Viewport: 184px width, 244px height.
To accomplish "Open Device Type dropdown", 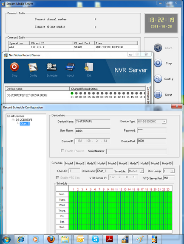I will point(164,122).
